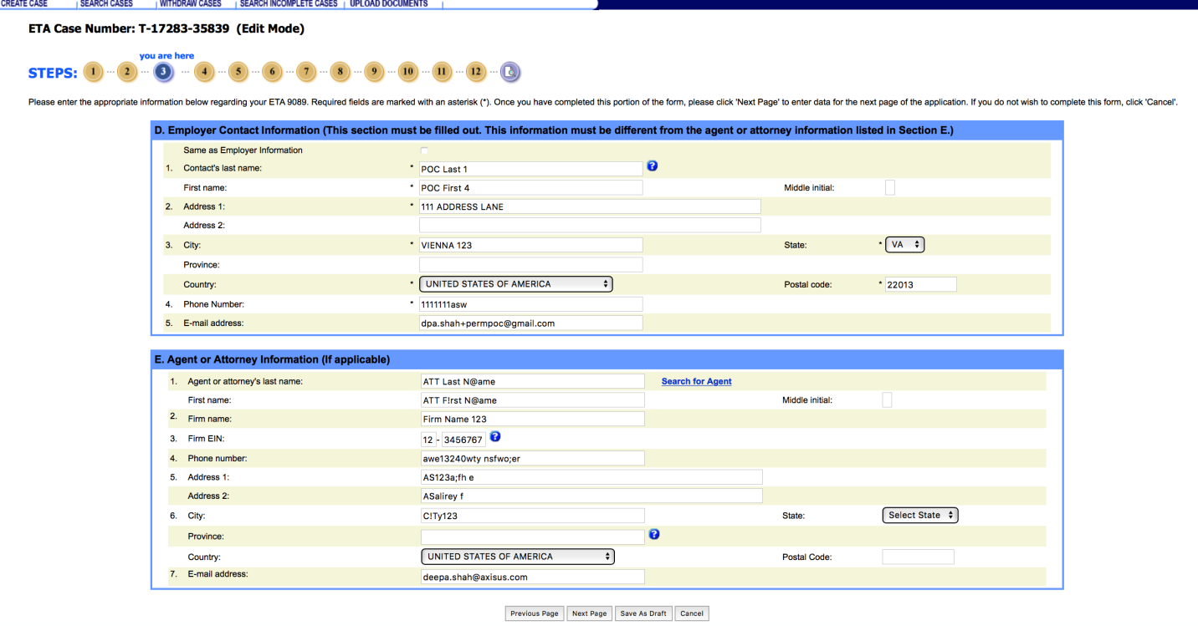Edit the VIENNA 123 city field
1198x626 pixels.
pos(530,245)
